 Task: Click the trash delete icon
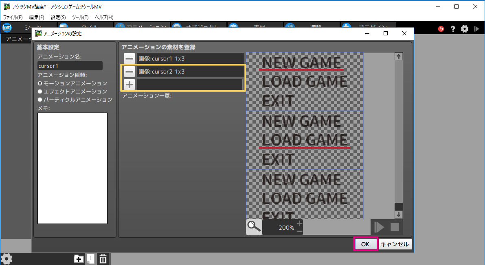pos(103,259)
